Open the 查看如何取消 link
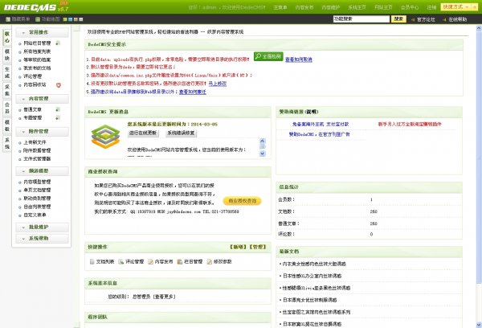Viewport: 482px width, 328px height. coord(299,59)
